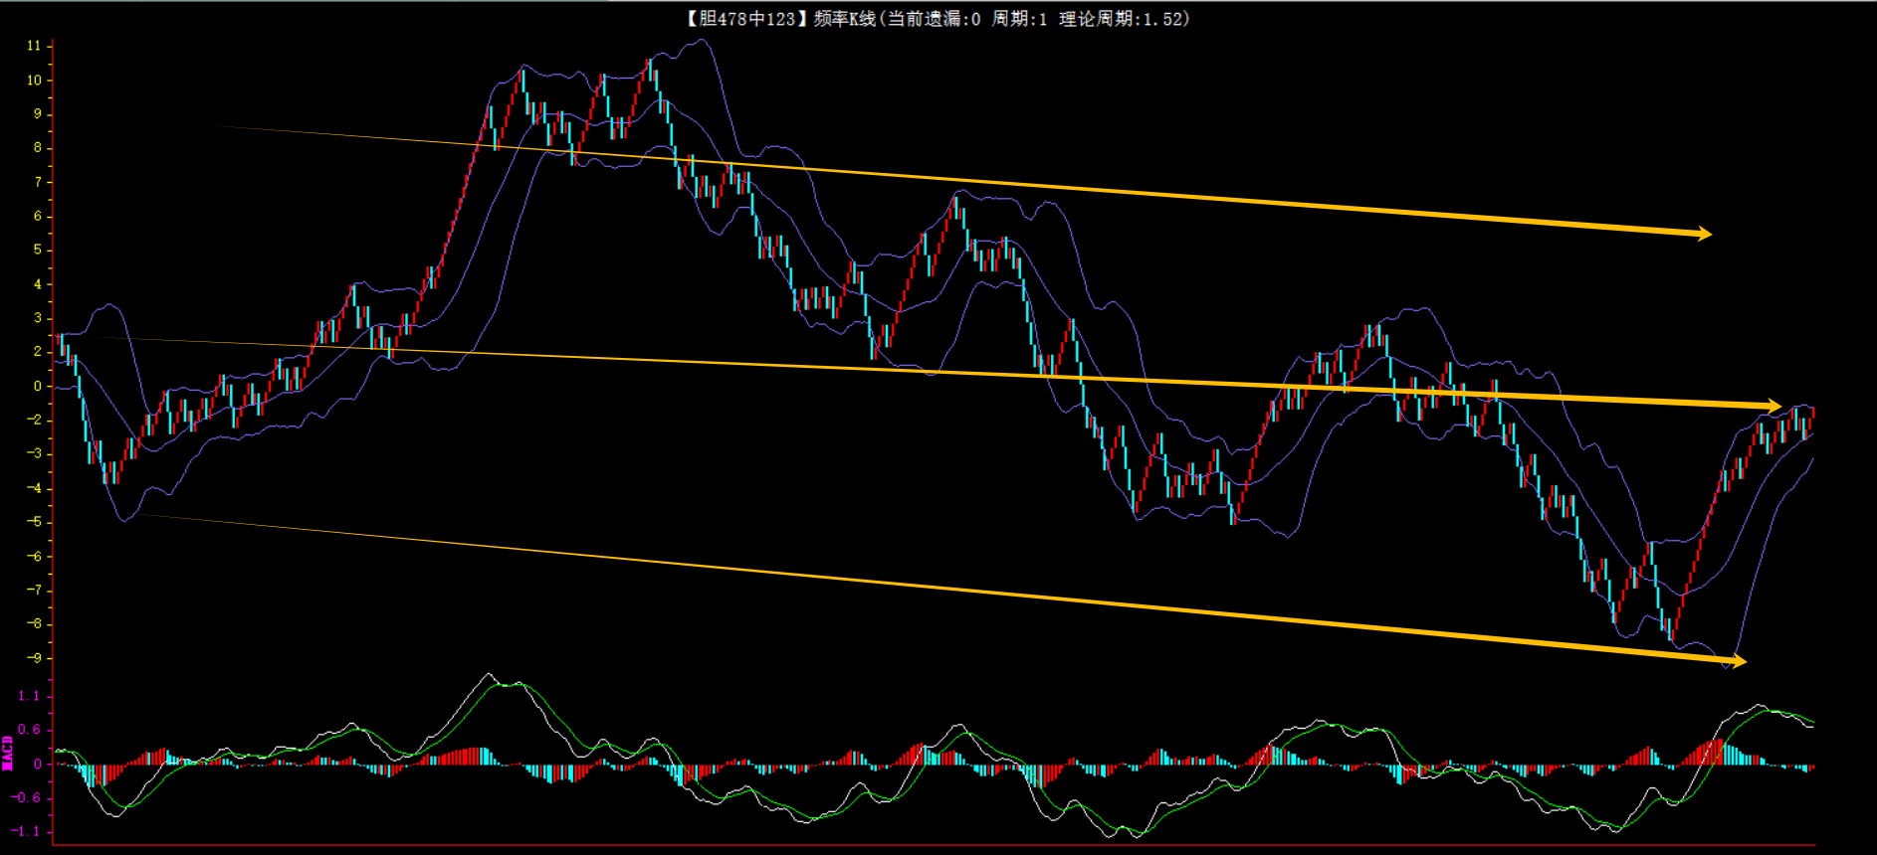
Task: Click the 0 label on the K-line price axis
Action: tap(38, 386)
